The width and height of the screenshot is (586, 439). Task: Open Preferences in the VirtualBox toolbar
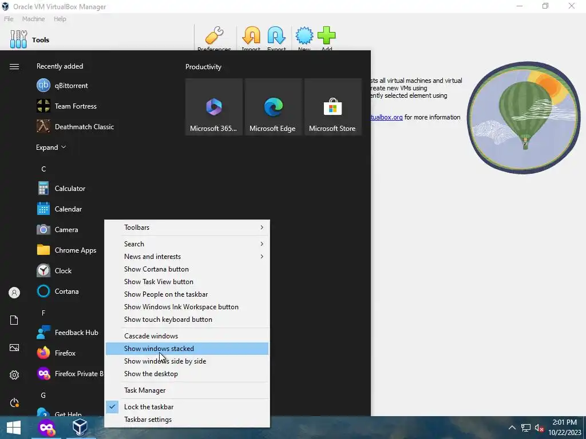click(214, 38)
